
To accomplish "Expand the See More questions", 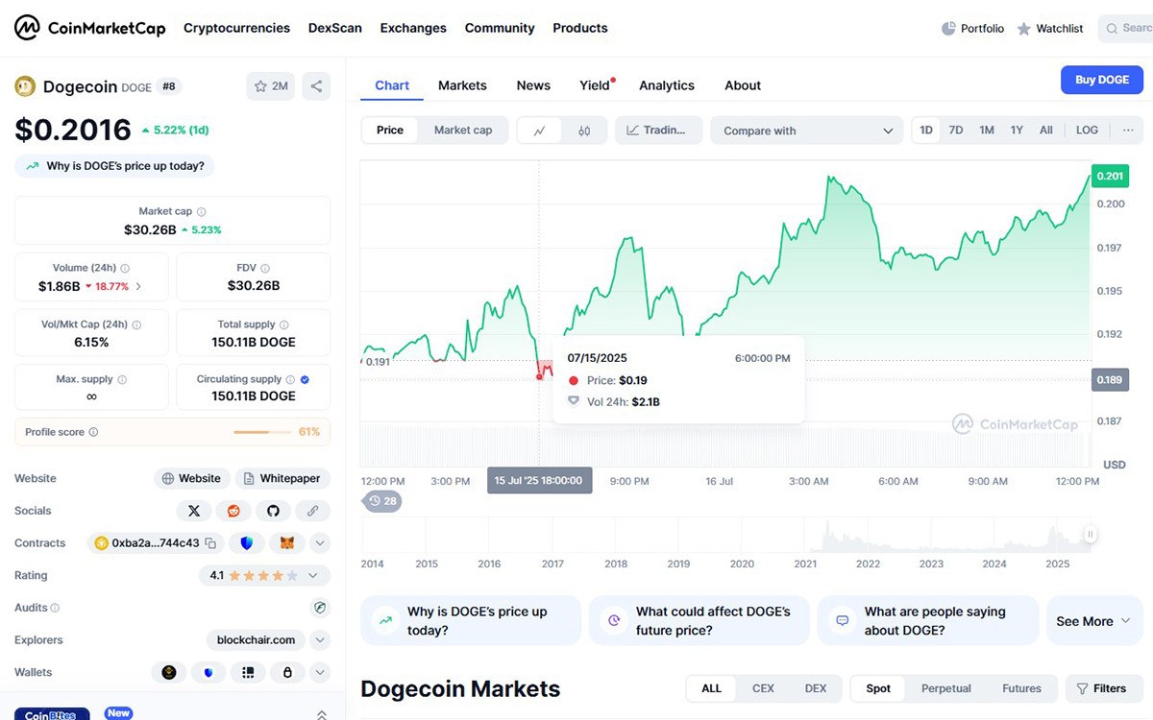I will [1094, 621].
